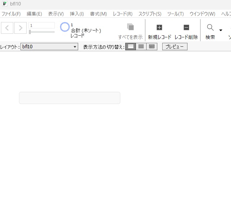This screenshot has width=231, height=207.
Task: Open the 書式(M) menu
Action: coord(98,14)
